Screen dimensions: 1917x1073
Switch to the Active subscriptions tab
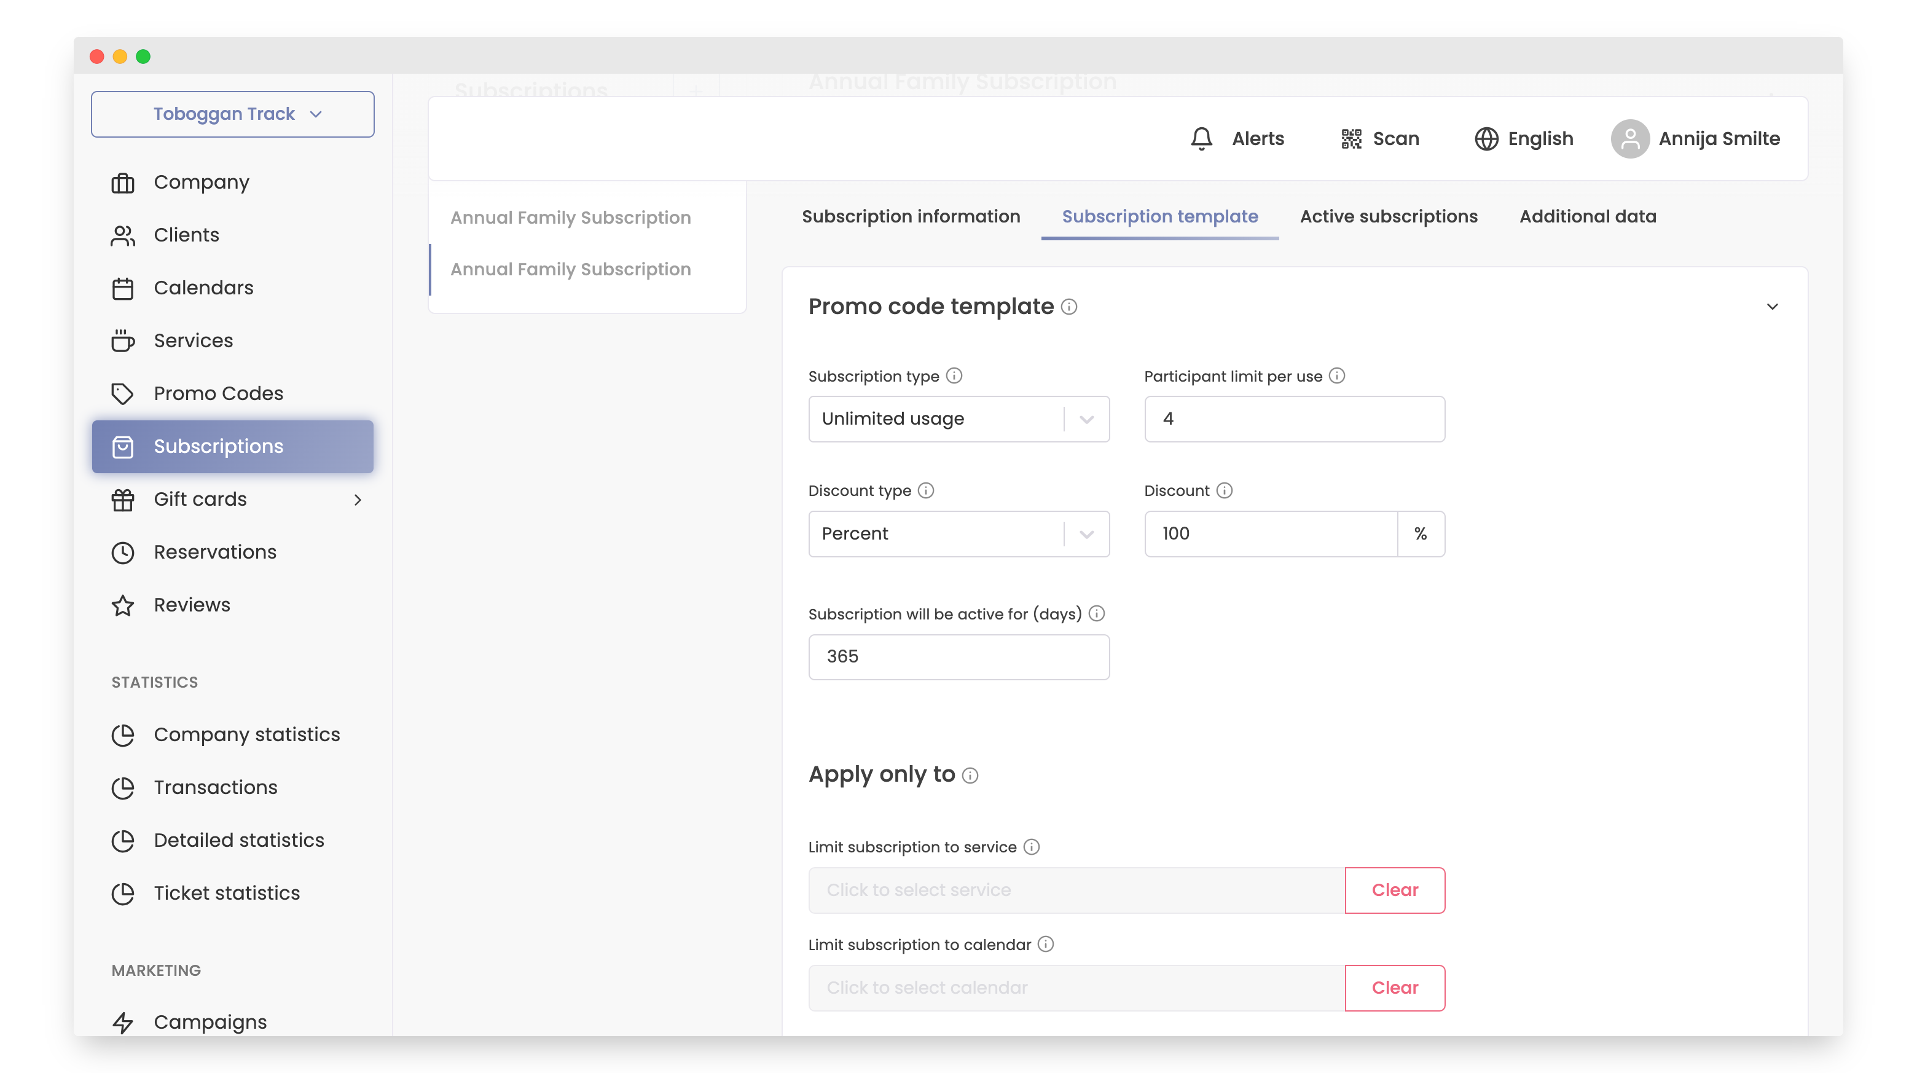pyautogui.click(x=1388, y=216)
